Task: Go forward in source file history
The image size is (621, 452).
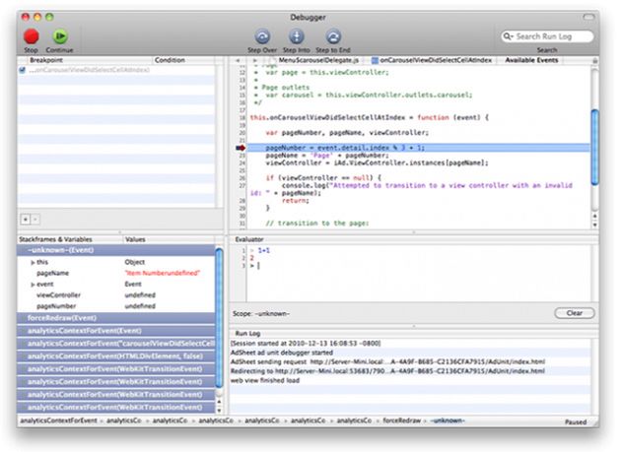Action: (x=254, y=60)
